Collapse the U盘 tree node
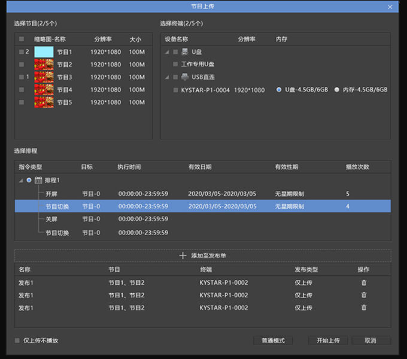407x359 pixels. [166, 52]
